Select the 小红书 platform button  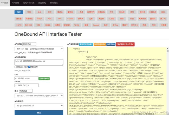[19, 25]
